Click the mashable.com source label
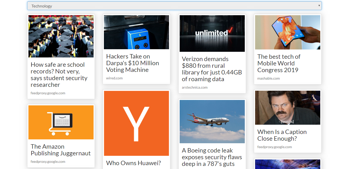343x169 pixels. tap(269, 78)
